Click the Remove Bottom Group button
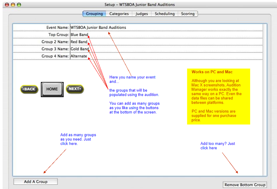The image size is (277, 189). pos(245,185)
